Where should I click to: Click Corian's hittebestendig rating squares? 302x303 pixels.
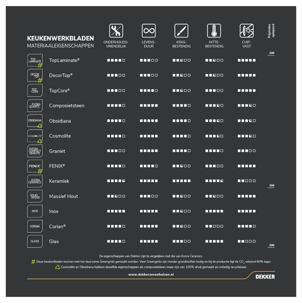tap(214, 226)
